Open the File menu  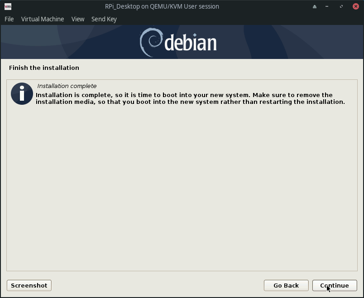pyautogui.click(x=9, y=19)
